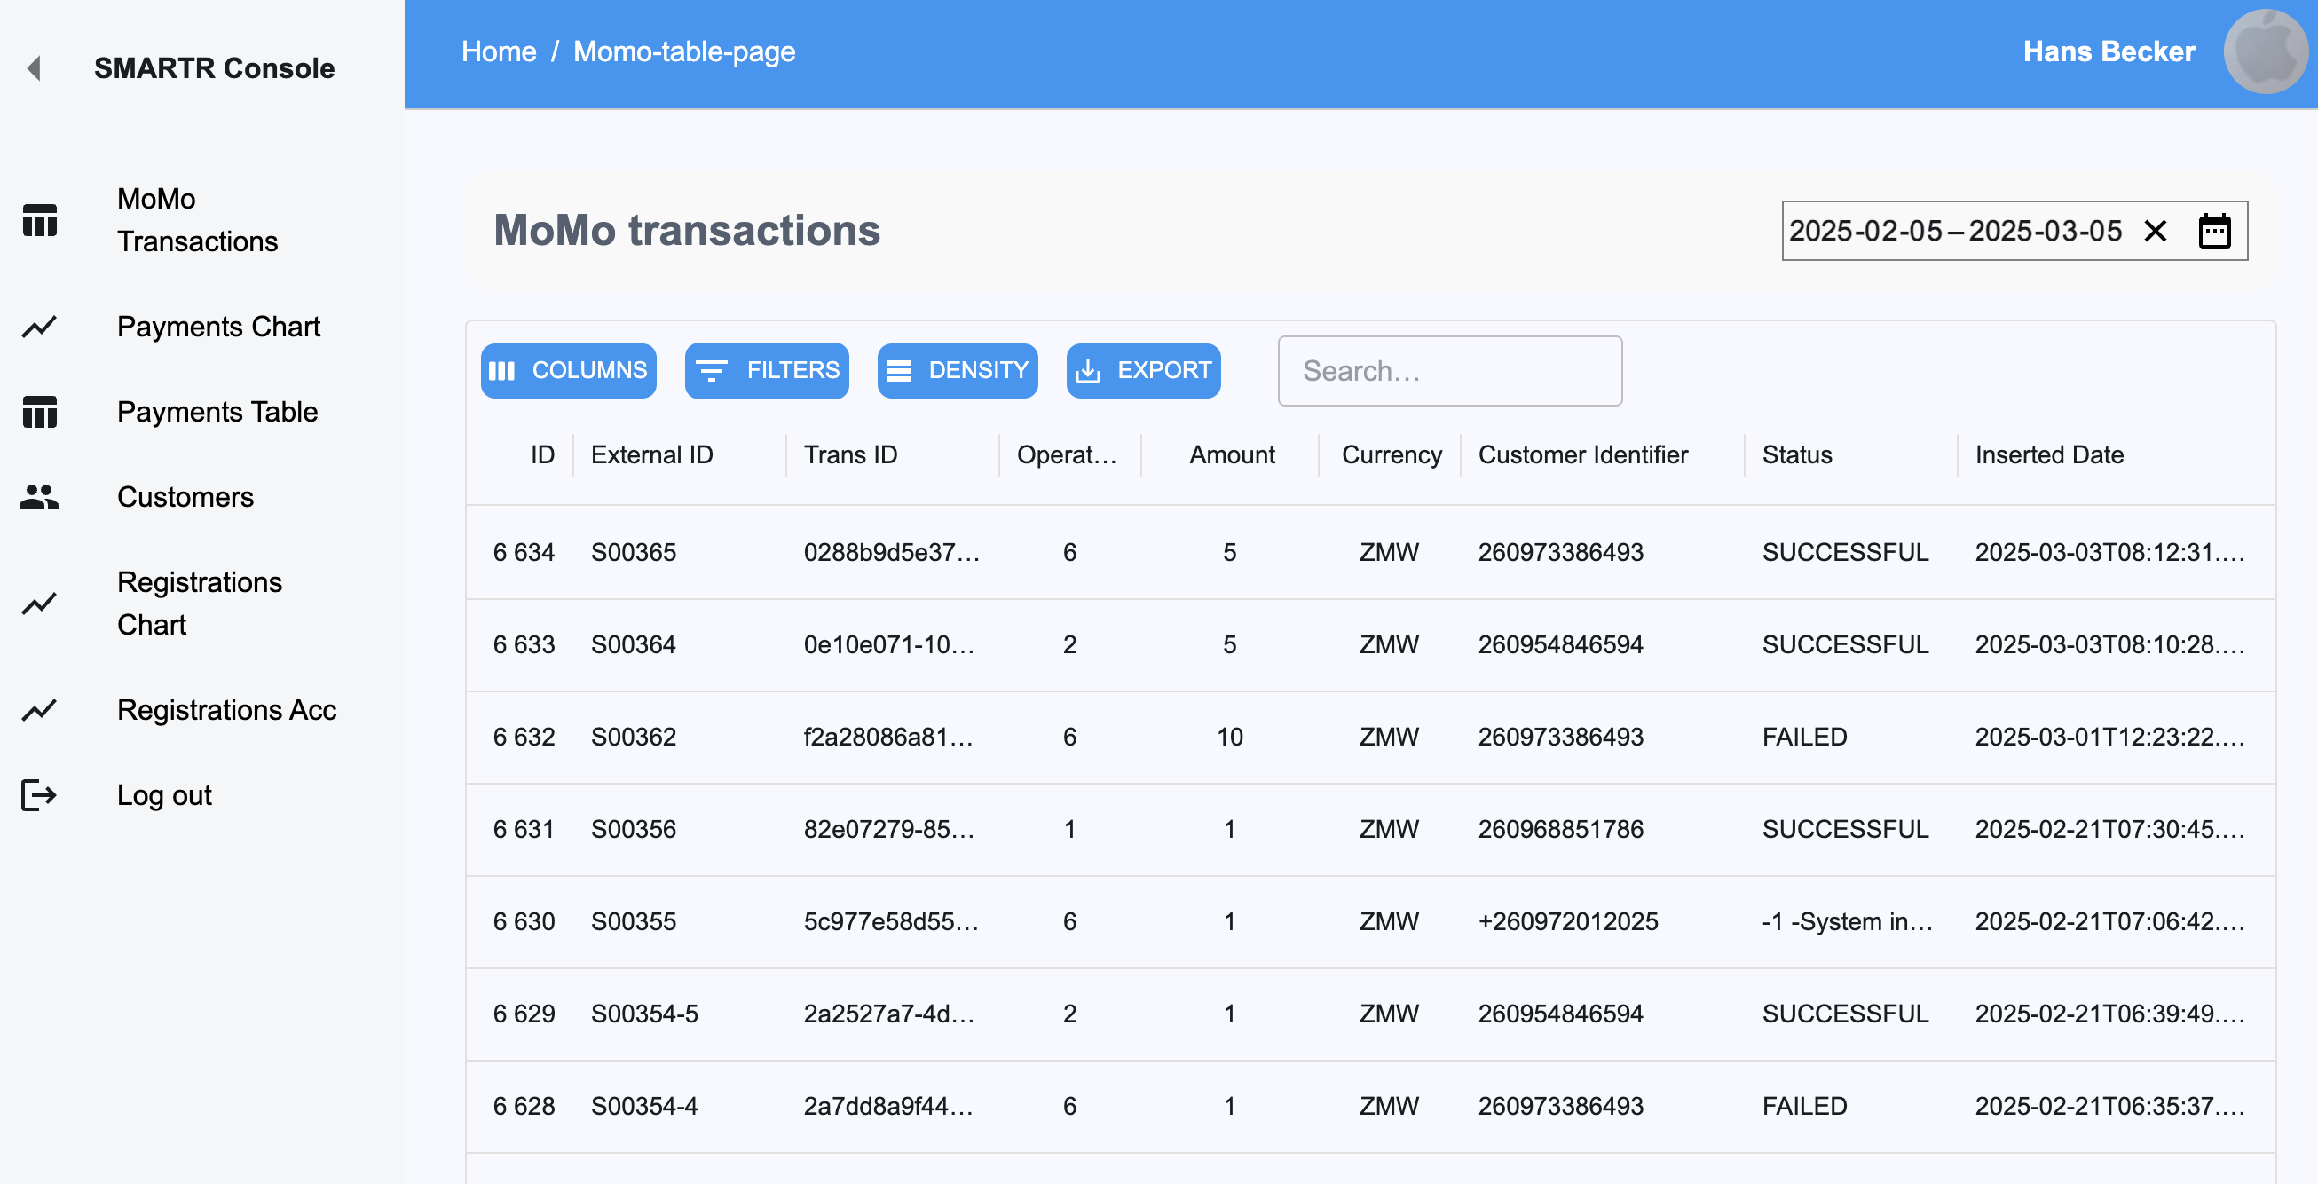2318x1184 pixels.
Task: Clear the date range with X
Action: (2155, 232)
